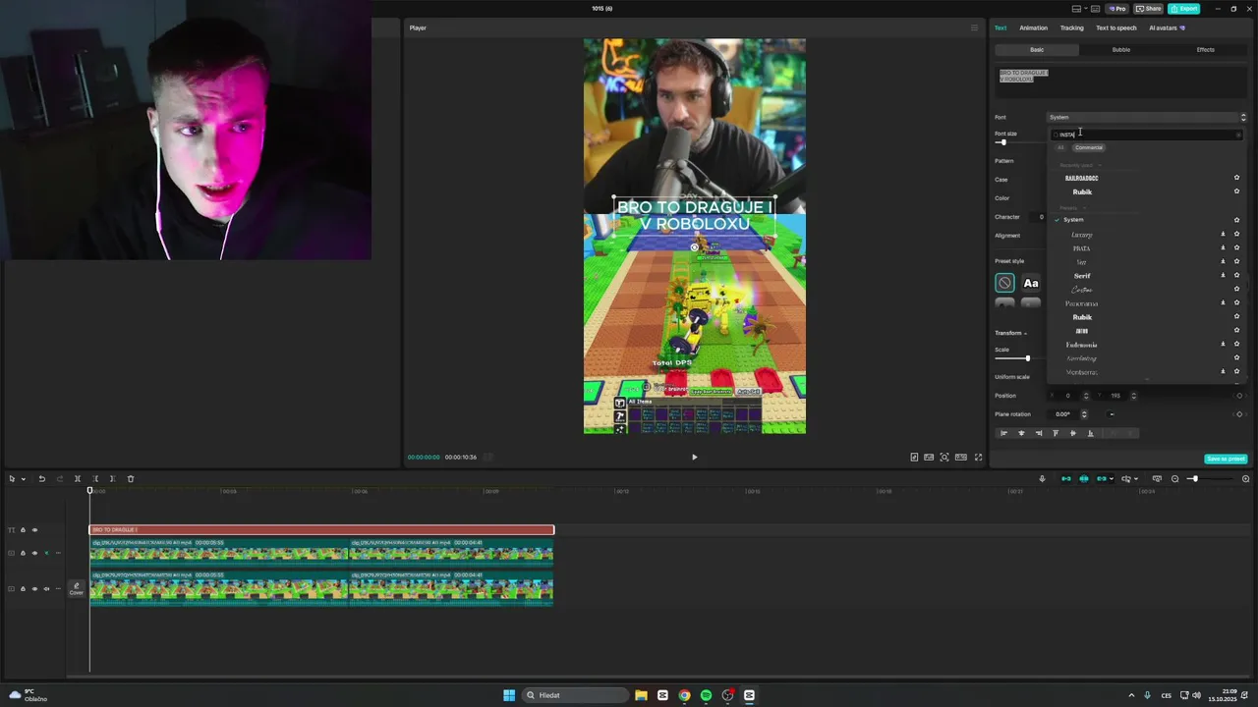Viewport: 1258px width, 707px height.
Task: Choose the Serif font from the list
Action: pyautogui.click(x=1082, y=276)
